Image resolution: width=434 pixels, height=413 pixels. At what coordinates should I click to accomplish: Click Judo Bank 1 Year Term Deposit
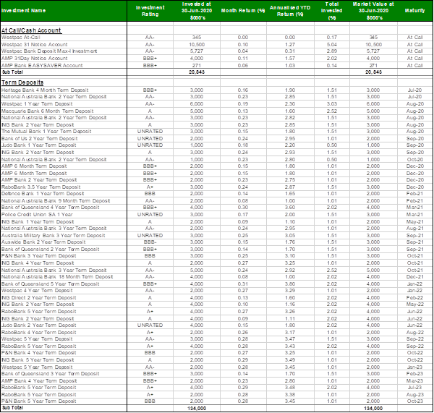(x=40, y=144)
